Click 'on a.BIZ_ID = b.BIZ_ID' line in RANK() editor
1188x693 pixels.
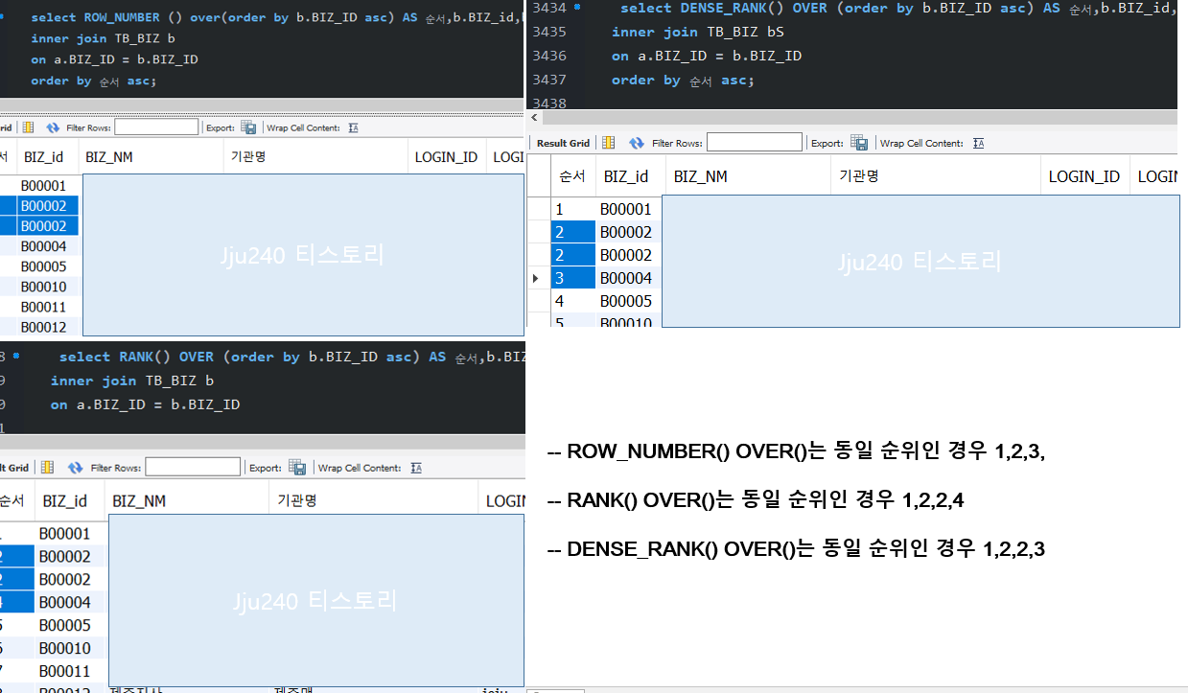click(x=145, y=404)
